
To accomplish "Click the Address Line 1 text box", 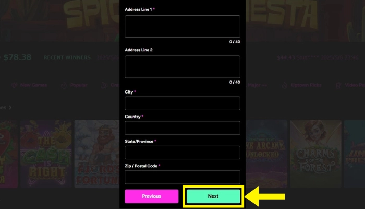I will point(182,26).
